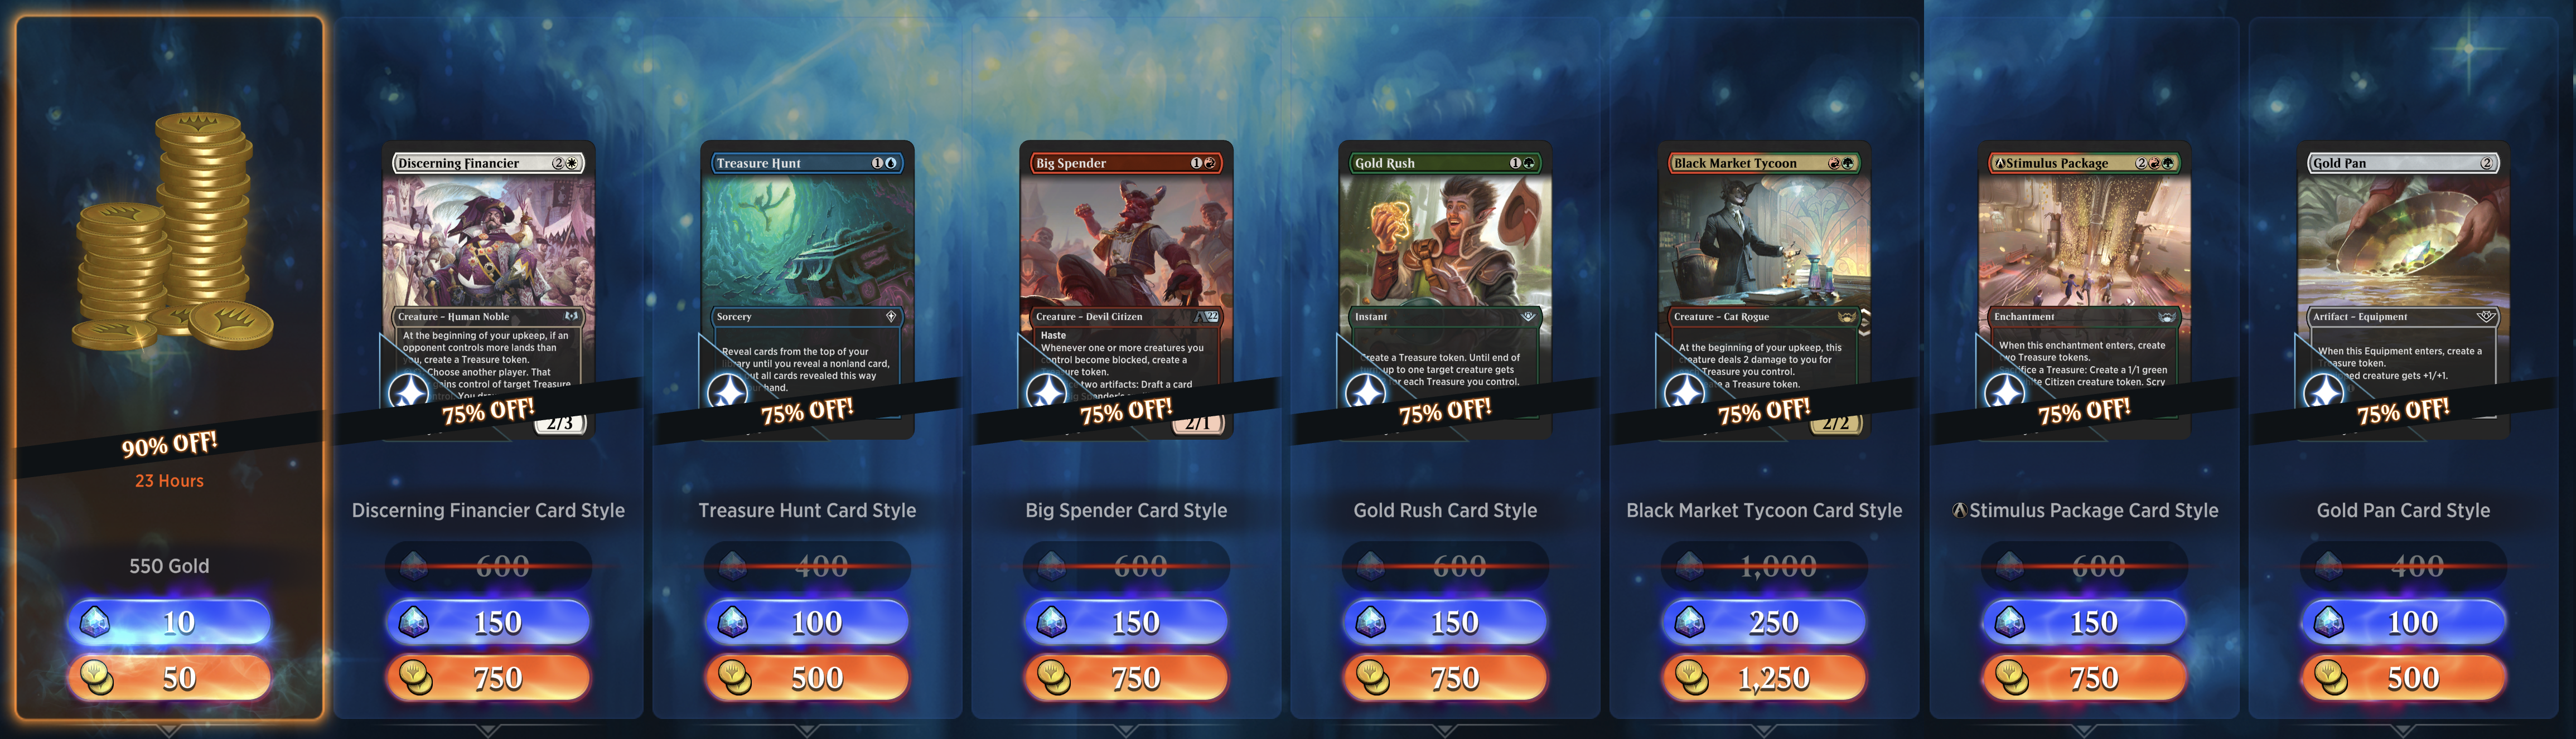Buy Discerning Financier style for 150 gems
This screenshot has height=739, width=2576.
488,622
